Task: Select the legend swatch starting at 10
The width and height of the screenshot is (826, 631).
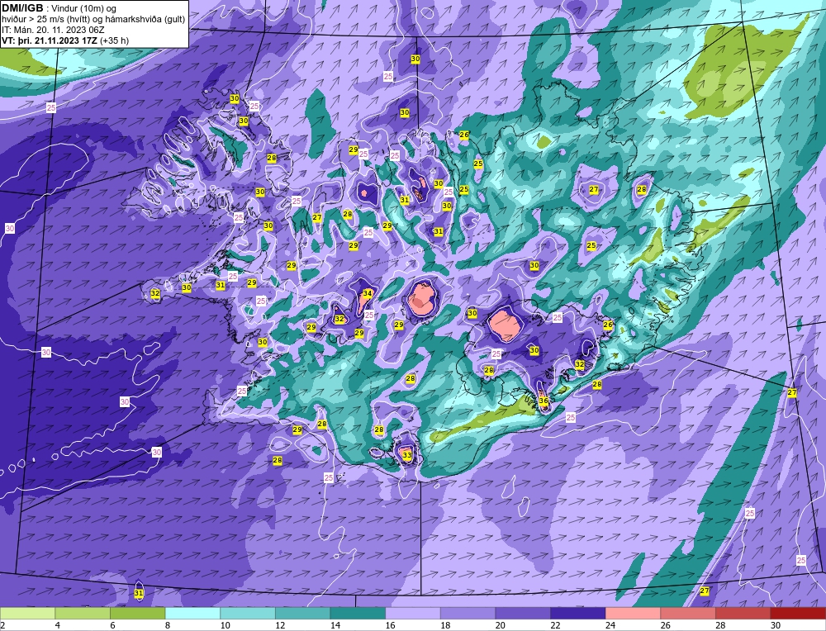Action: click(x=248, y=613)
